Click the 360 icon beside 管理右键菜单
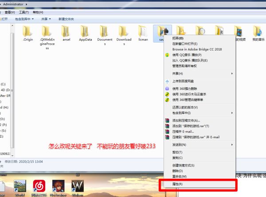The height and width of the screenshot is (197, 266). click(167, 100)
